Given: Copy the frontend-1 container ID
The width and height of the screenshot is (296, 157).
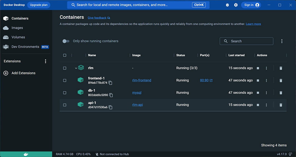Looking at the screenshot, I should [110, 83].
